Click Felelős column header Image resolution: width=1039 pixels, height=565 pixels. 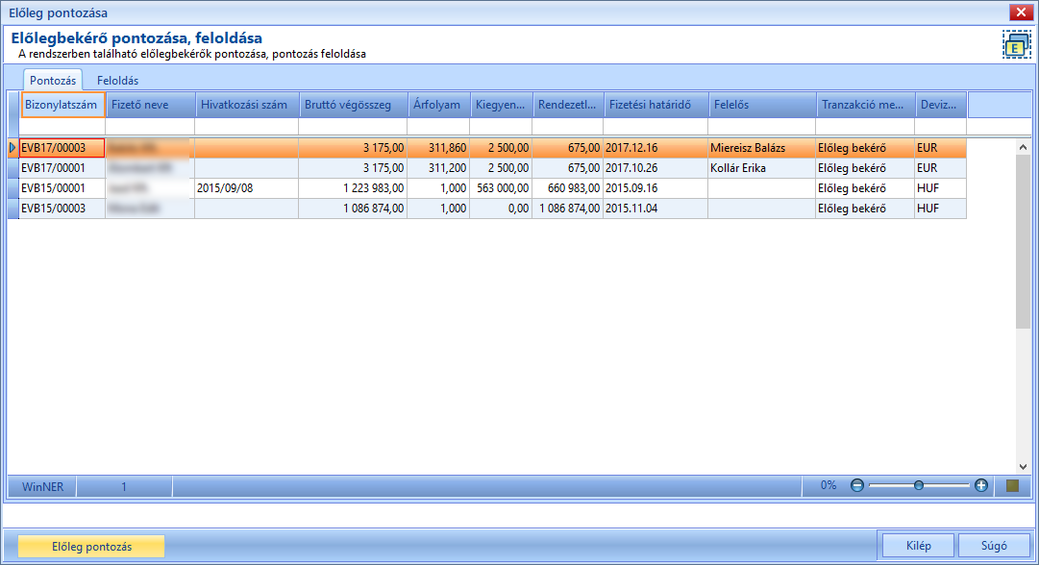pos(762,105)
